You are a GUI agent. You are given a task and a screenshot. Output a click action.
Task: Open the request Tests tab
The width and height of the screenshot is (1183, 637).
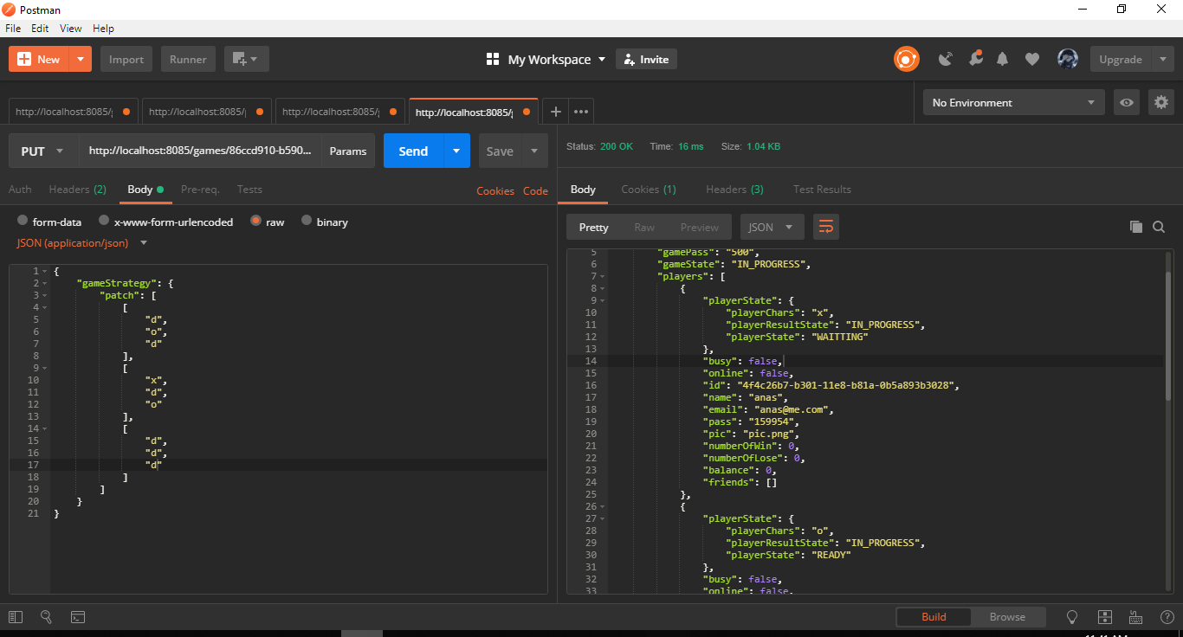(249, 190)
